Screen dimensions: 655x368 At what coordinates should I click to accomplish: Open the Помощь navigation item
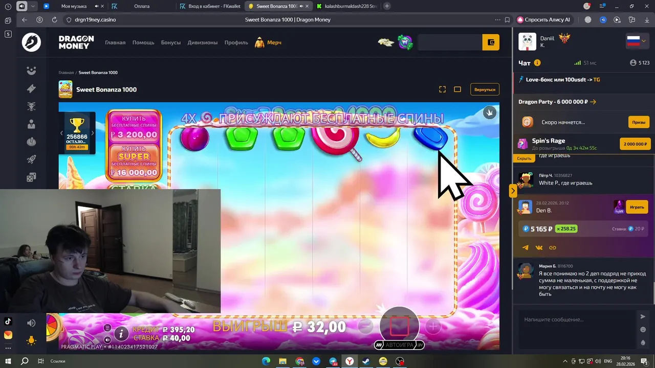[x=143, y=42]
